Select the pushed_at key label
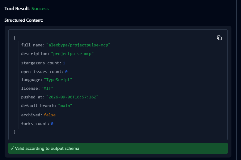241x160 pixels. (33, 97)
